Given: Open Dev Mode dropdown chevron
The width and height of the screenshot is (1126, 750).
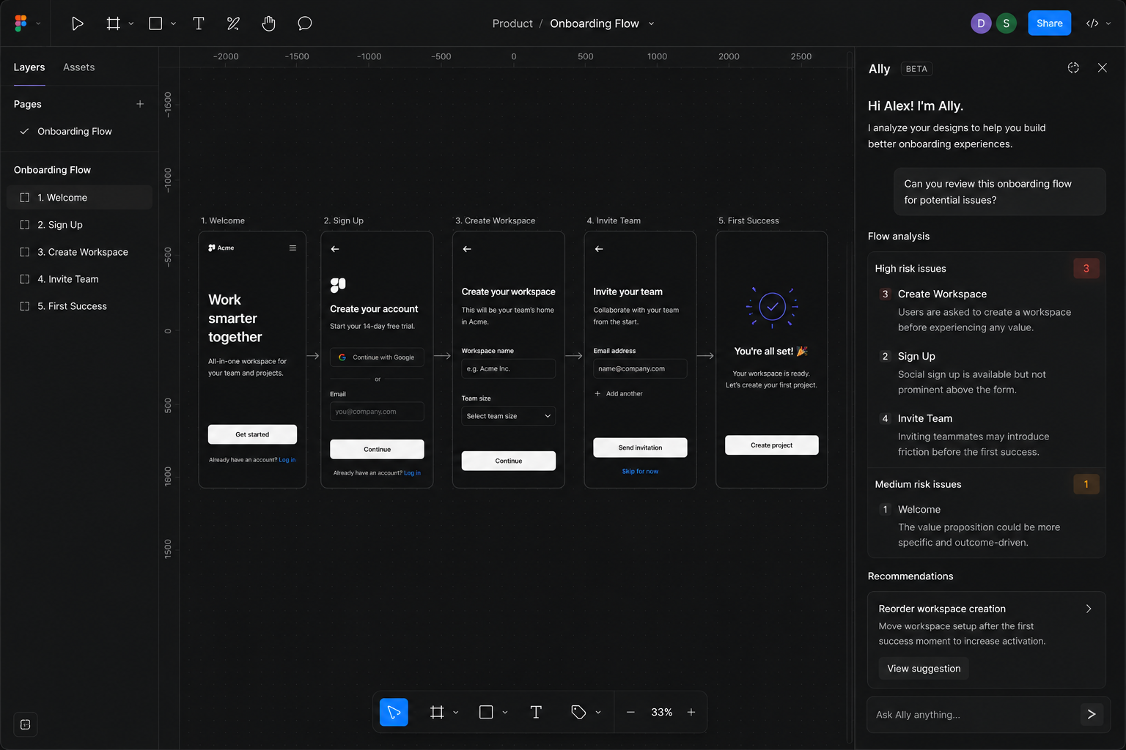Looking at the screenshot, I should [x=1108, y=23].
